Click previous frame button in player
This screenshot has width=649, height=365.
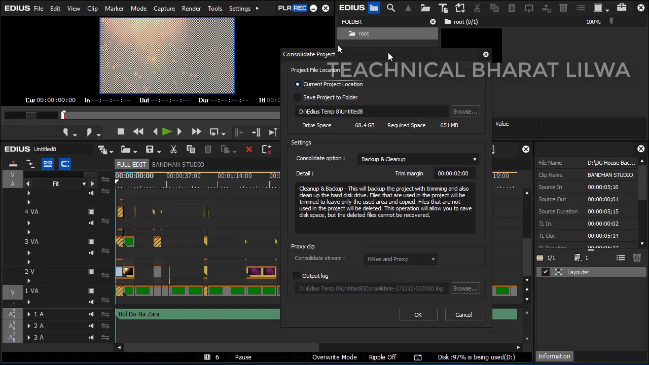(x=155, y=132)
